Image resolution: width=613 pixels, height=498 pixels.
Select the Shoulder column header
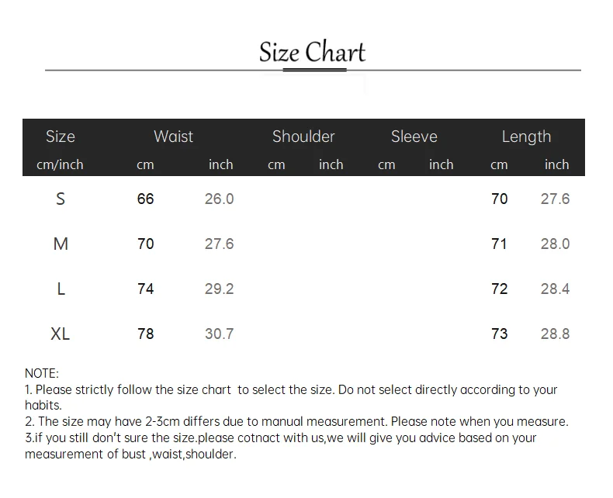(x=303, y=137)
